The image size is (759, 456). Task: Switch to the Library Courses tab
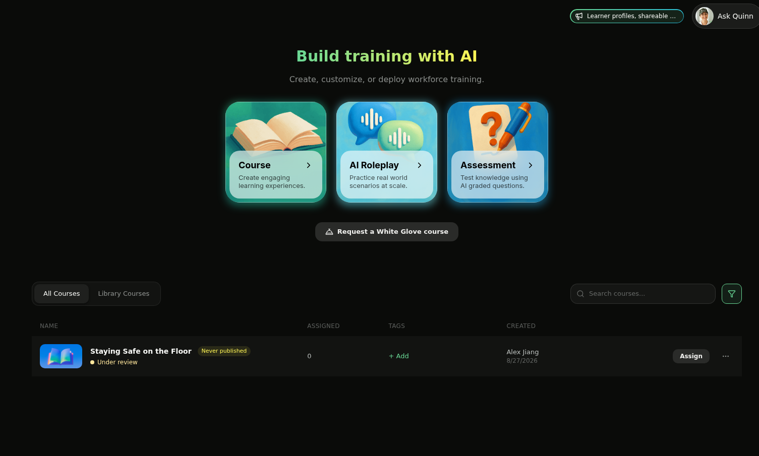[x=124, y=294]
